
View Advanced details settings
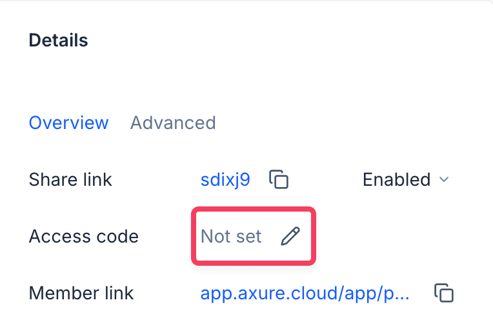(x=173, y=123)
